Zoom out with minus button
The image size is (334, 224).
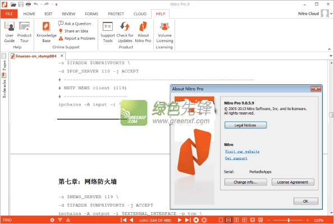point(269,220)
